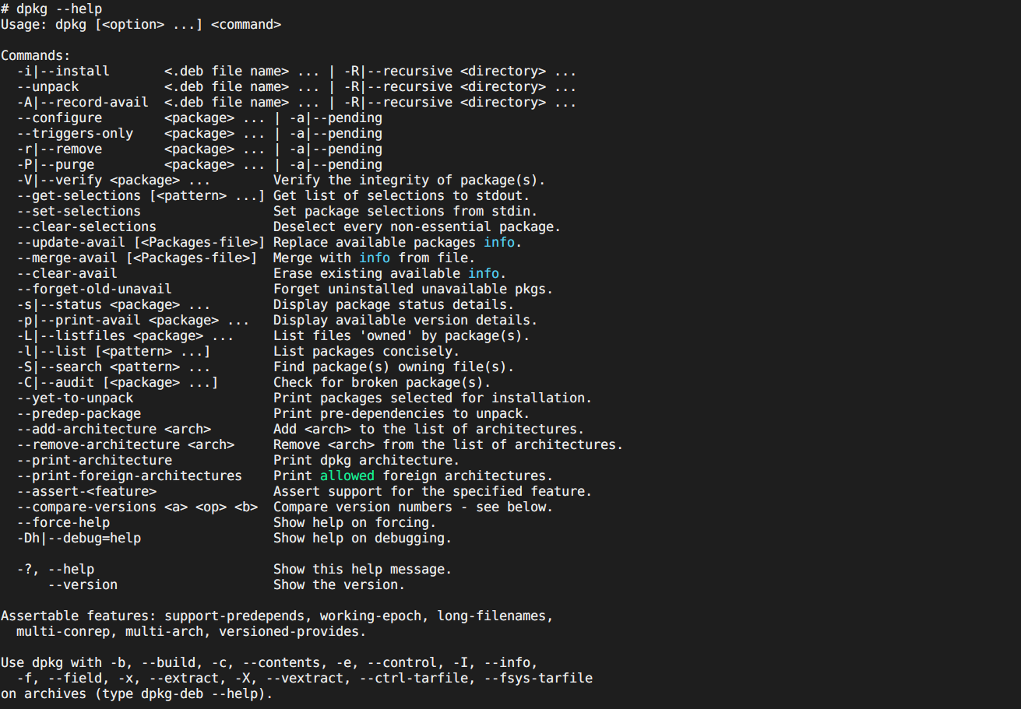Image resolution: width=1021 pixels, height=709 pixels.
Task: Click the "-S|--search" option text
Action: click(x=59, y=367)
